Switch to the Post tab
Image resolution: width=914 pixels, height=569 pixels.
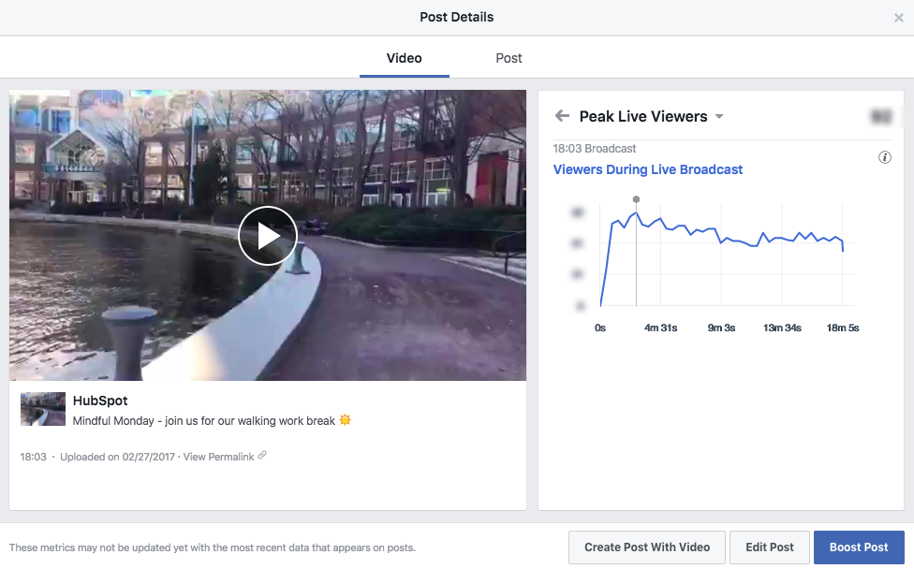point(509,57)
